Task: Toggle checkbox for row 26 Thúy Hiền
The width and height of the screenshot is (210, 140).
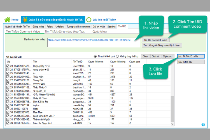Action: (x=8, y=77)
